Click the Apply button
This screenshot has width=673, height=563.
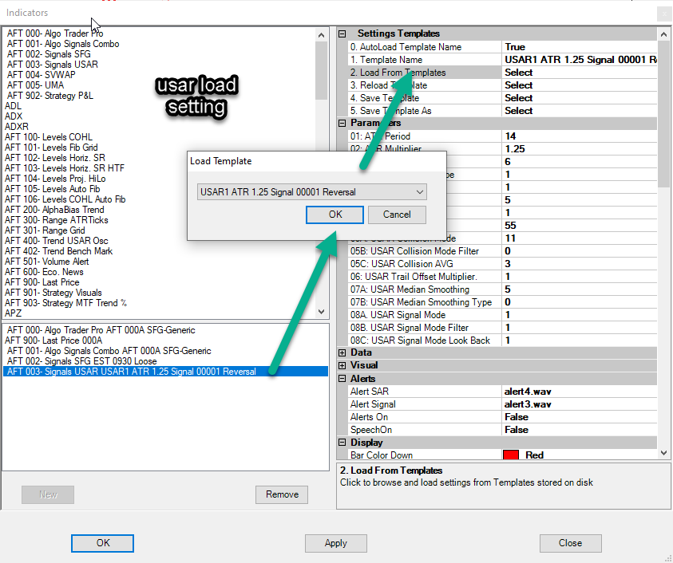tap(335, 543)
